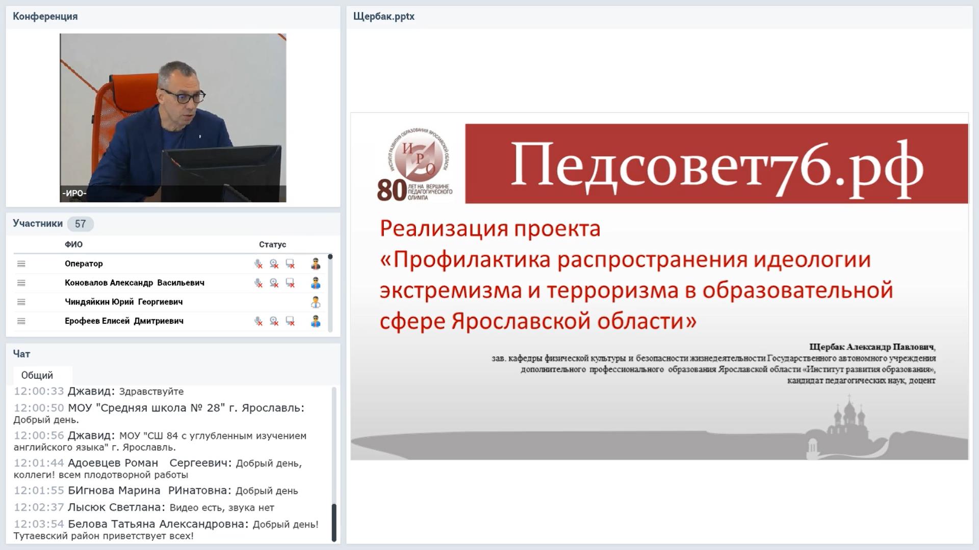Open the row menu handle for Ерофеев Елисей Дмитриевич

coord(21,321)
